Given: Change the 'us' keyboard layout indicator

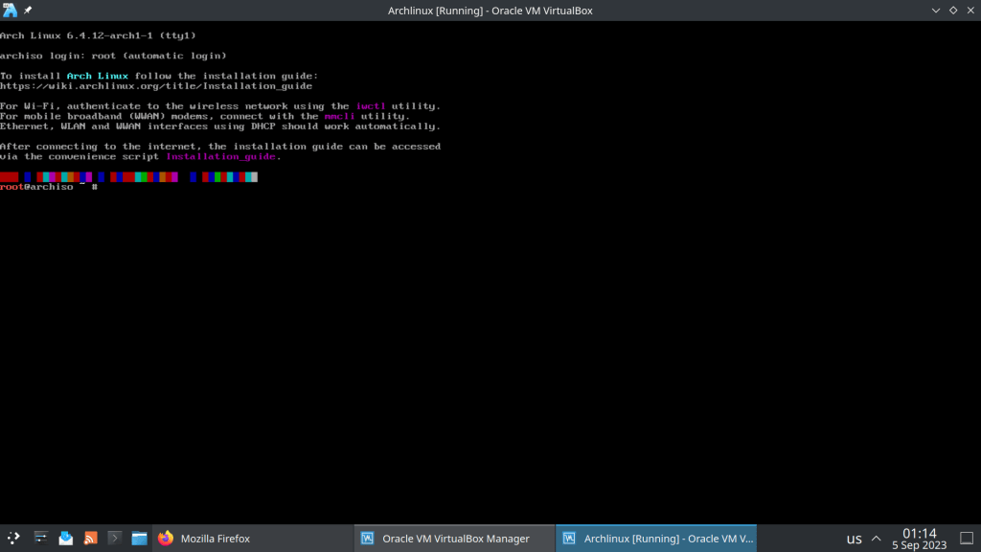Looking at the screenshot, I should 854,539.
